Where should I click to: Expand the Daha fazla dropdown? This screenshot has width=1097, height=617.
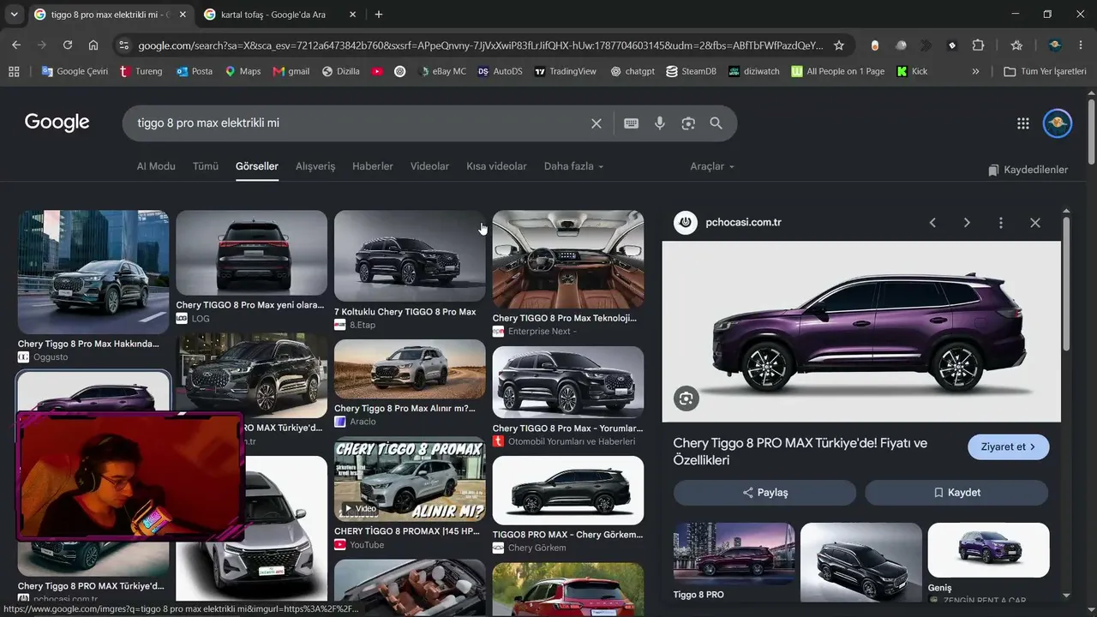point(573,166)
